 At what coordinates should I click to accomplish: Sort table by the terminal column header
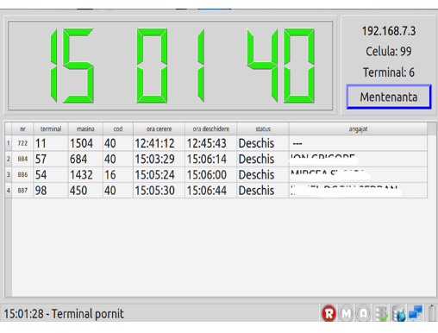point(51,129)
